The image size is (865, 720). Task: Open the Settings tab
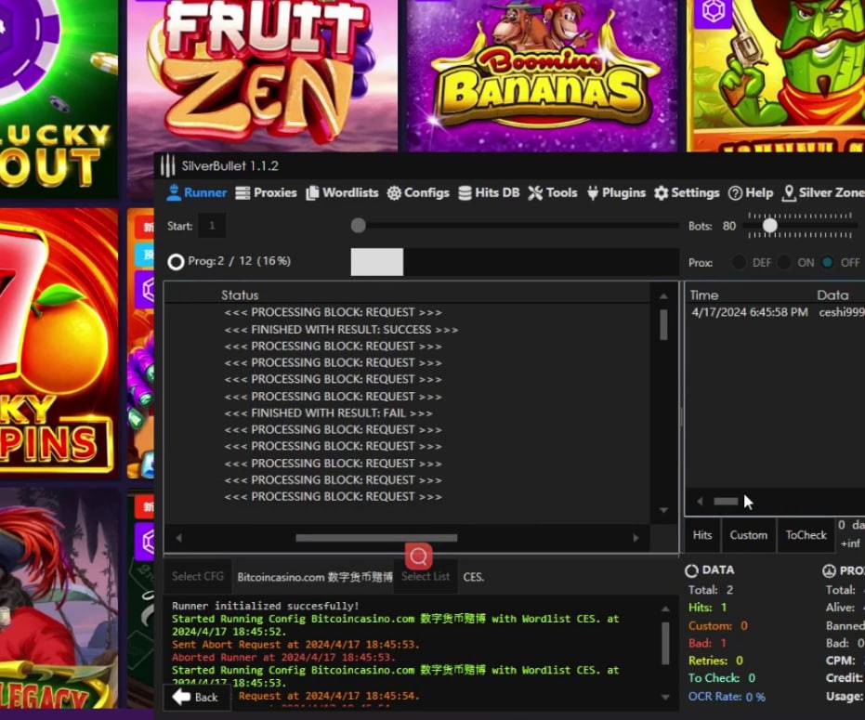pos(687,192)
